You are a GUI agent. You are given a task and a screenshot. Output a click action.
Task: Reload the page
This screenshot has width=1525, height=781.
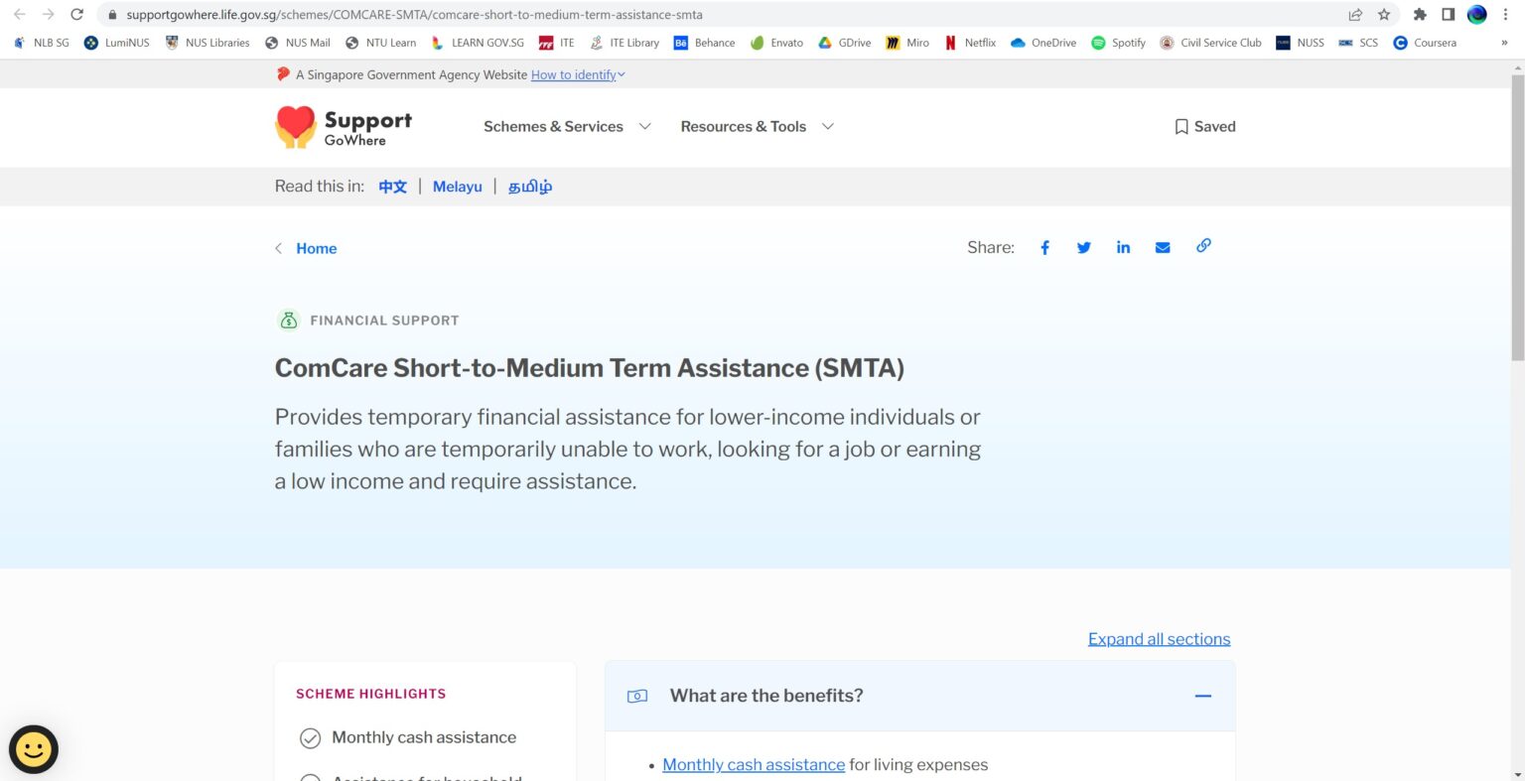point(77,15)
